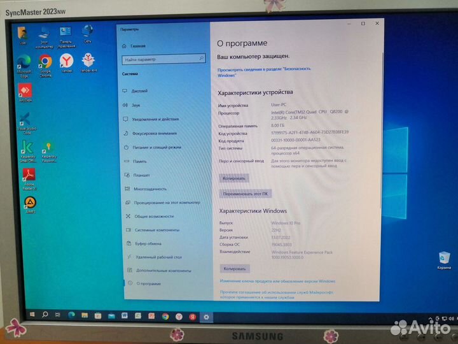Open the Этот компьютер desktop icon
Image resolution: width=458 pixels, height=344 pixels.
pyautogui.click(x=44, y=37)
